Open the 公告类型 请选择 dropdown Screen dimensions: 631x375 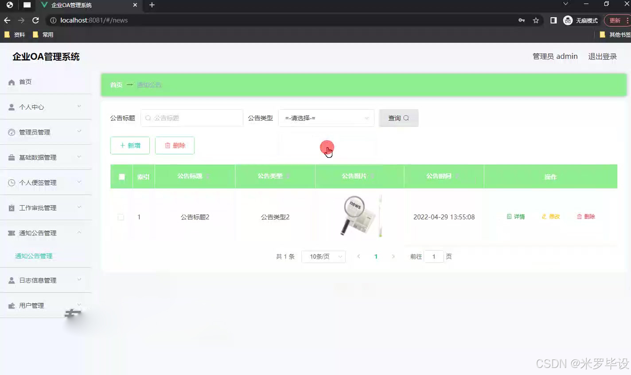[x=326, y=118]
